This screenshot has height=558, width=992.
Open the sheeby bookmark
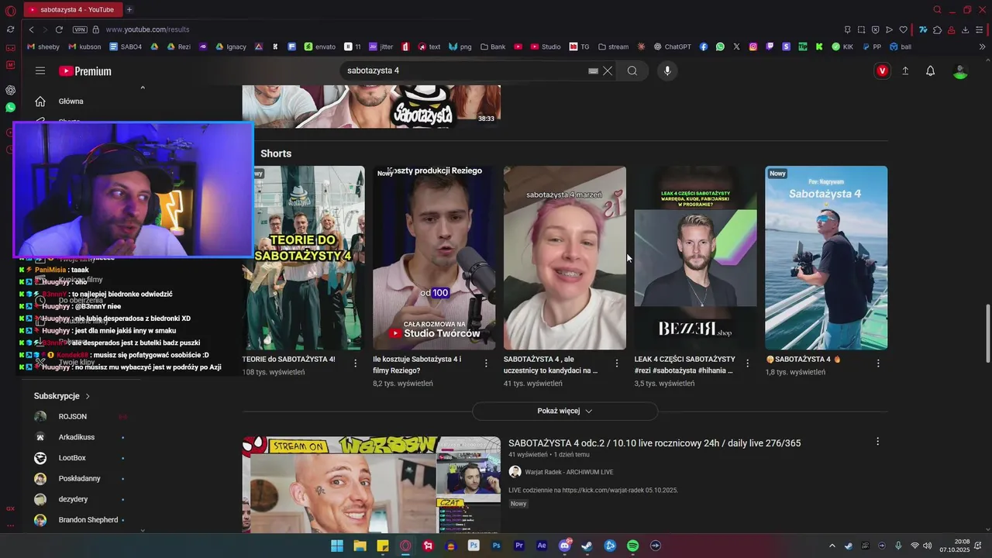click(43, 46)
